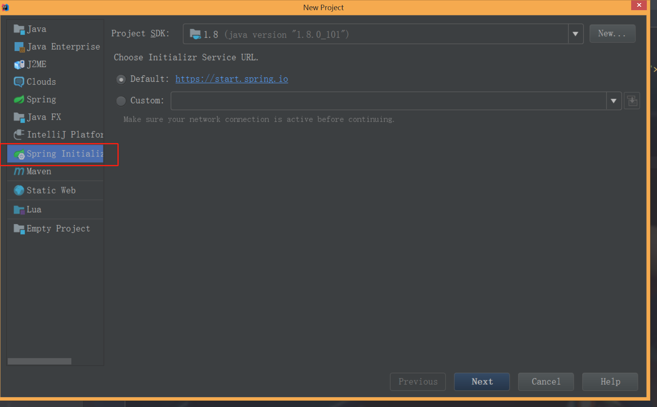Click the IntelliJ icon in the title bar
Image resolution: width=657 pixels, height=407 pixels.
[5, 7]
